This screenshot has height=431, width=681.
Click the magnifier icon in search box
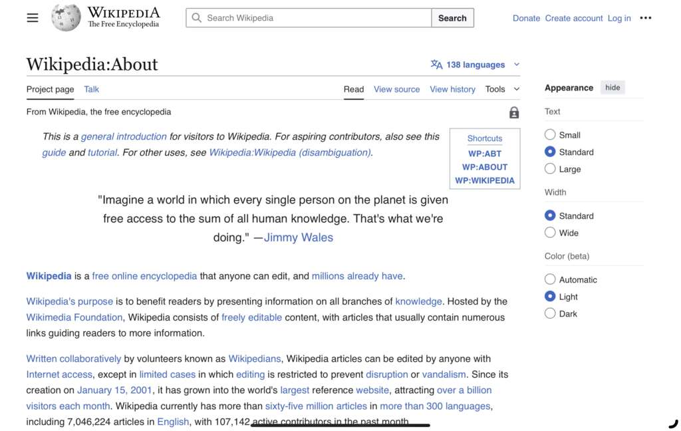point(197,18)
